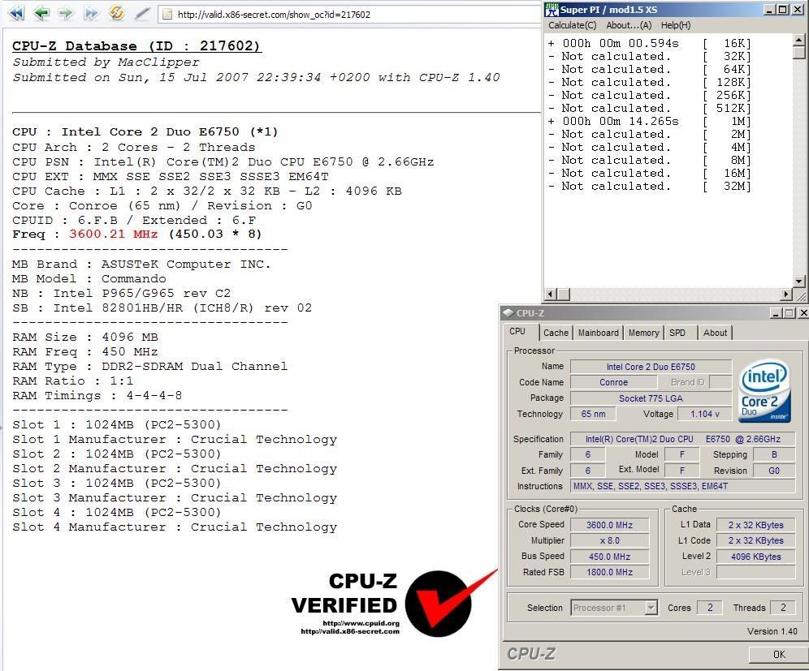The width and height of the screenshot is (809, 671).
Task: Click the L1 Code cache value
Action: pyautogui.click(x=756, y=540)
